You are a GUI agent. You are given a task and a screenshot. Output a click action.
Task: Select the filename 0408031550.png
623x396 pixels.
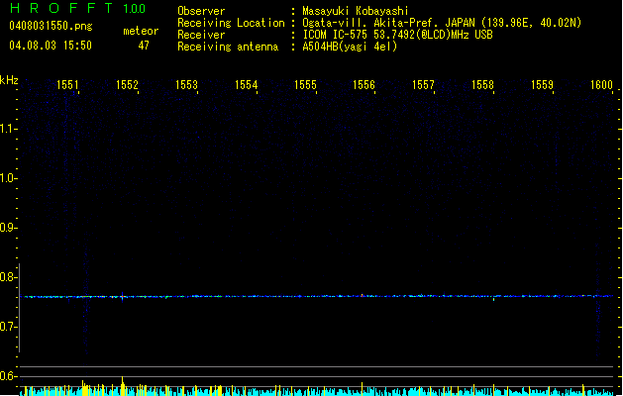pos(51,26)
